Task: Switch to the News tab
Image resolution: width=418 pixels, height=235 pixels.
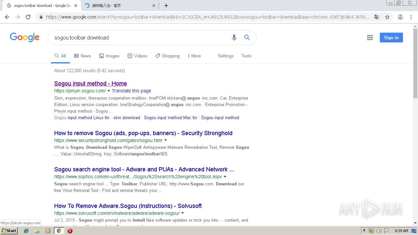Action: [x=83, y=56]
